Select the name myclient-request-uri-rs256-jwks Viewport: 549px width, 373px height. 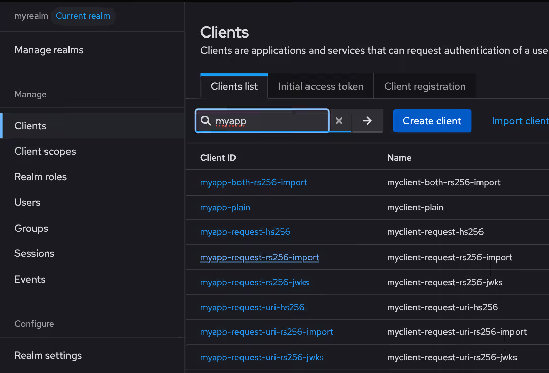click(x=452, y=358)
